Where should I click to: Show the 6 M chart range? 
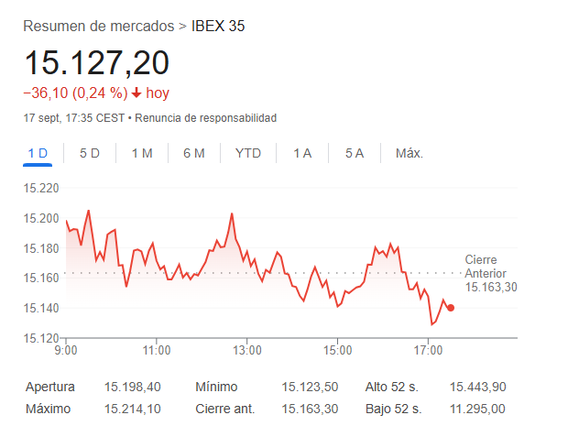tap(194, 153)
